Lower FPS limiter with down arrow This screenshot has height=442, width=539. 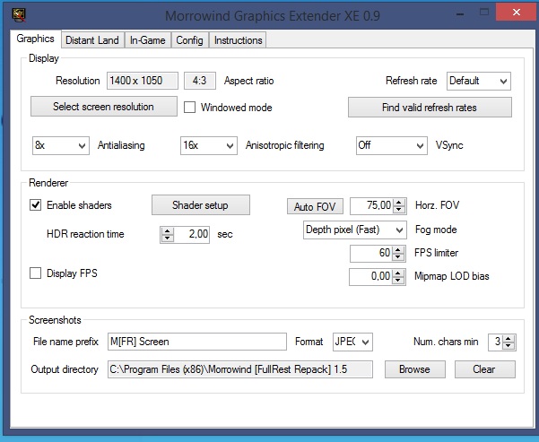(x=398, y=257)
